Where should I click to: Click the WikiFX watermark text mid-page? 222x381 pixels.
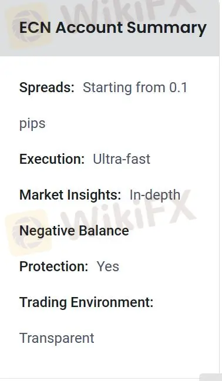(x=127, y=215)
